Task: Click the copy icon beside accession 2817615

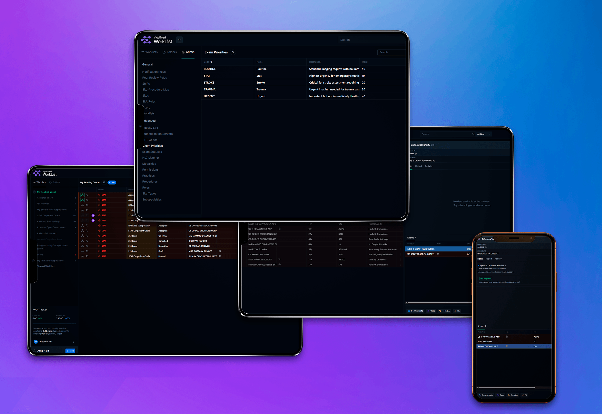Action: coord(486,247)
